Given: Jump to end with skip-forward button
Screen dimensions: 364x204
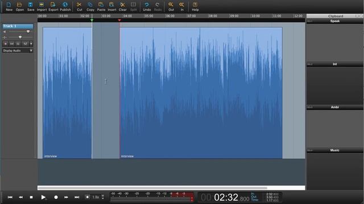Looking at the screenshot, I should pos(77,197).
